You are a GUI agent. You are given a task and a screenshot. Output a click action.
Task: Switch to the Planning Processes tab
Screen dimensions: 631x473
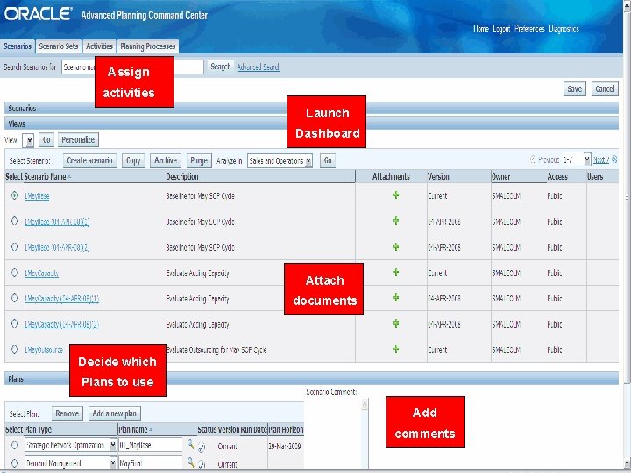(148, 46)
